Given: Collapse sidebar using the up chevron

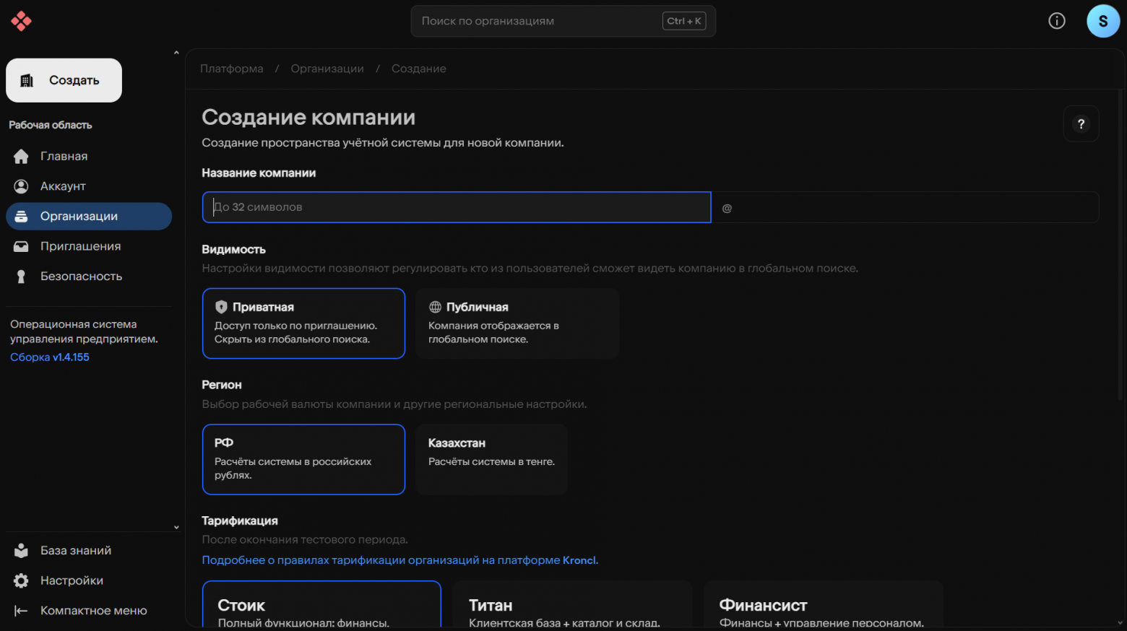Looking at the screenshot, I should [x=176, y=53].
